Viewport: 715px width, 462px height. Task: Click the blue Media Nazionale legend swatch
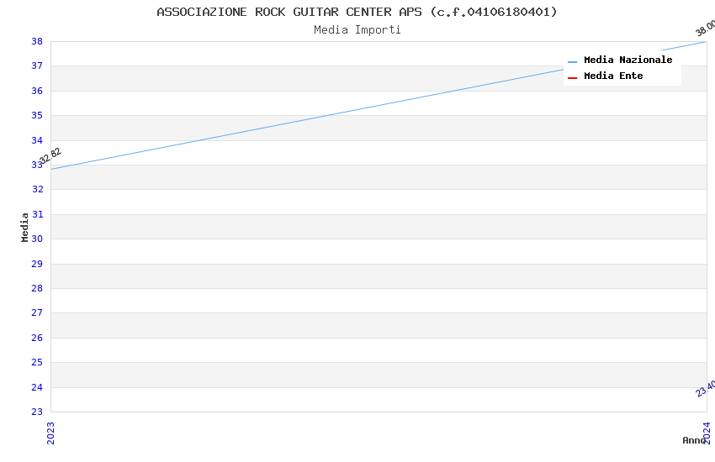(572, 62)
